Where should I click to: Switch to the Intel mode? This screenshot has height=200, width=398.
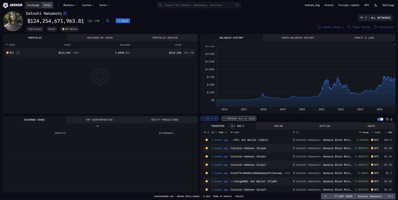[47, 5]
